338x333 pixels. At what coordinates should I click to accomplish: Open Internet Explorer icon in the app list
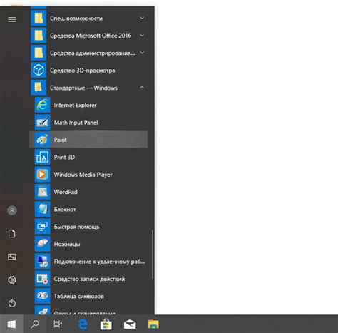[x=42, y=105]
